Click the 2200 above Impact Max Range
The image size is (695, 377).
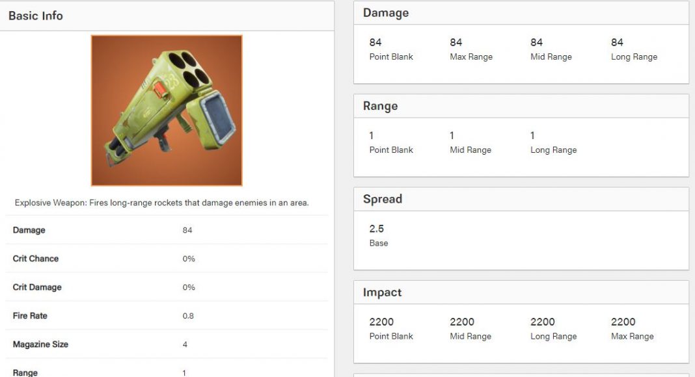tap(623, 322)
